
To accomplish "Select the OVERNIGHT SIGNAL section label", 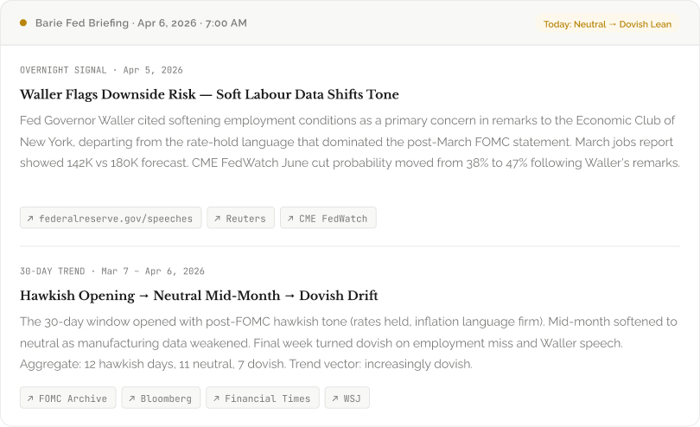I will coord(64,70).
